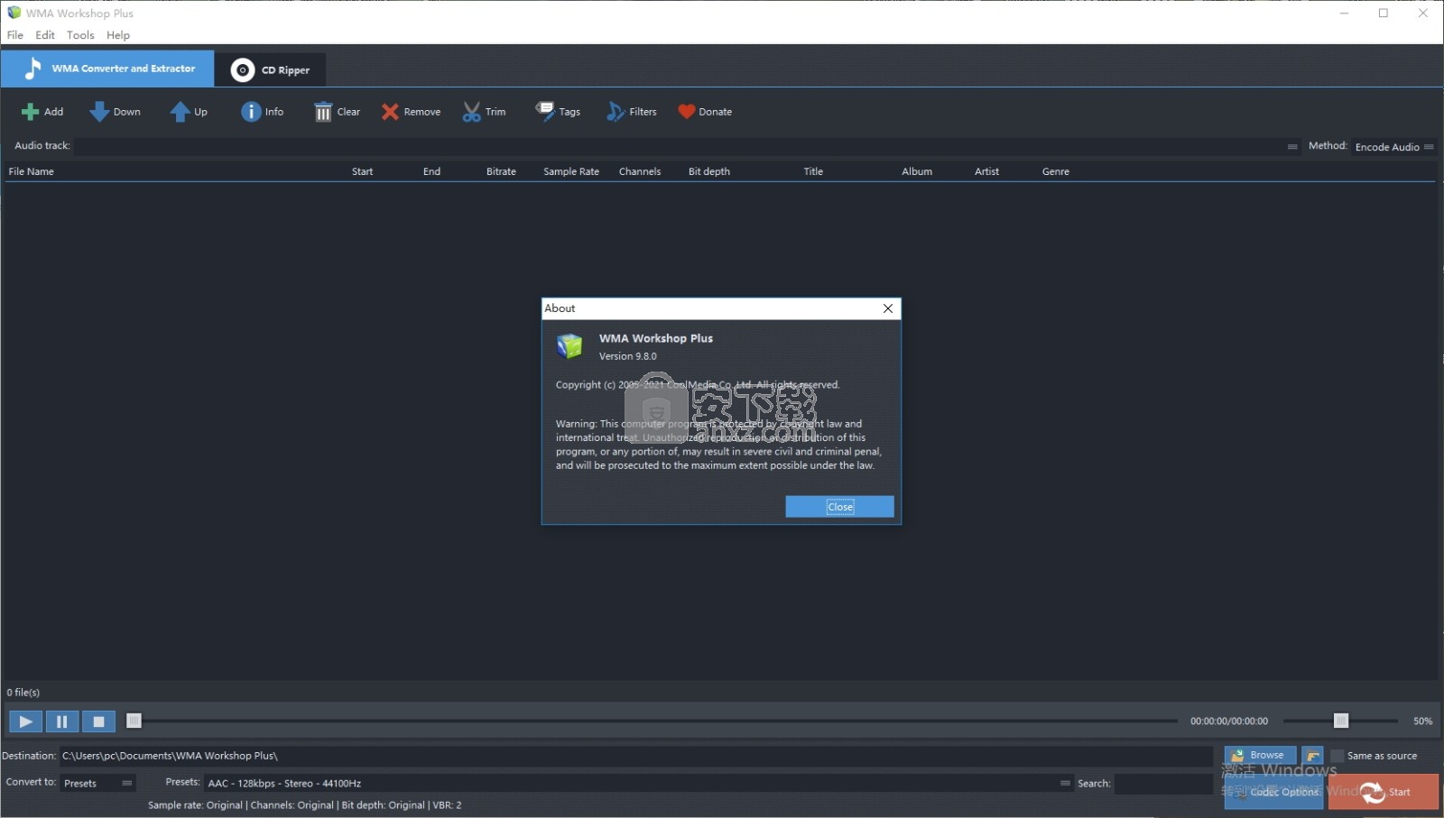Open the Help menu
This screenshot has height=818, width=1444.
tap(118, 35)
